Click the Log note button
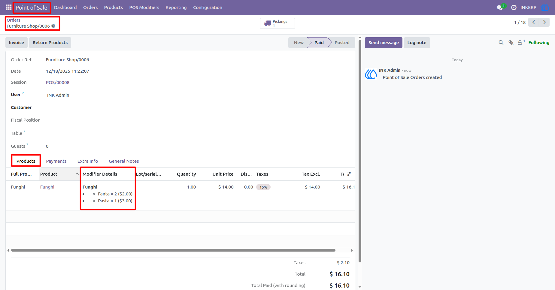The height and width of the screenshot is (290, 555). click(417, 43)
